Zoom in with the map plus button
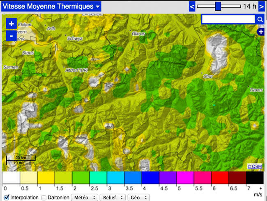 click(x=11, y=23)
